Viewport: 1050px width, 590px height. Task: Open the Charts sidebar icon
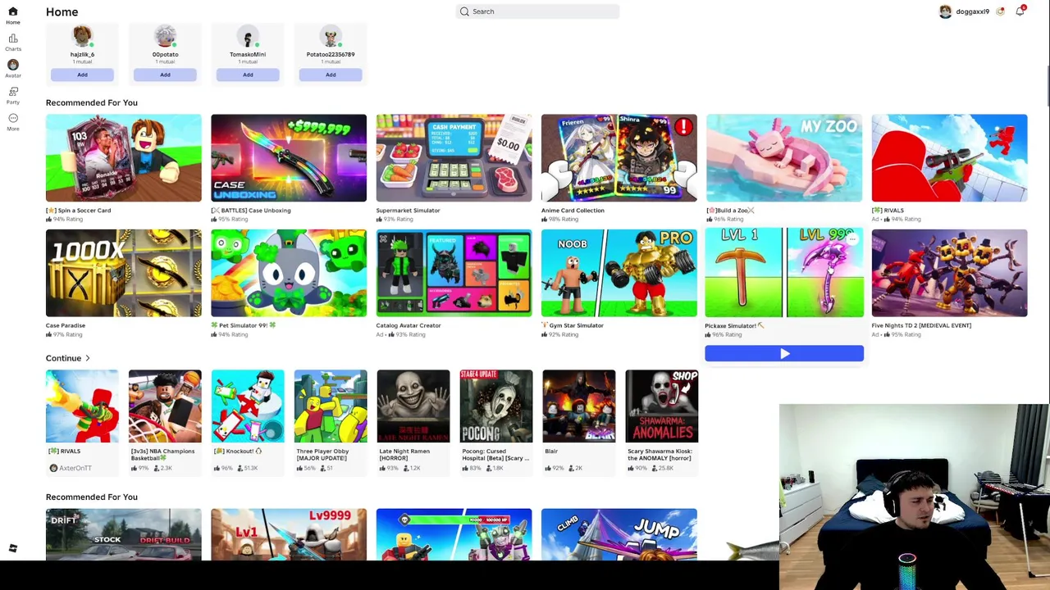tap(13, 39)
